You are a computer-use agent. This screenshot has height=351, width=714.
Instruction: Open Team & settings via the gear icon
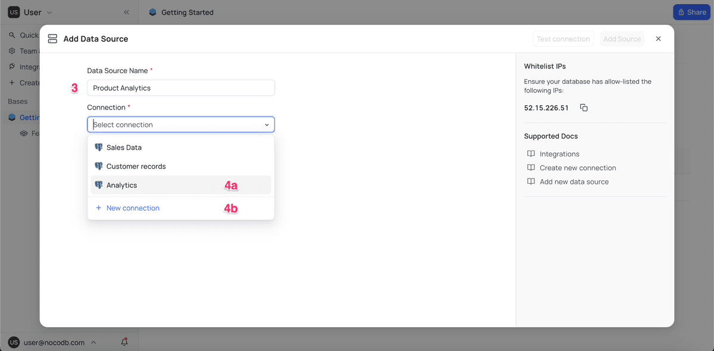[13, 51]
